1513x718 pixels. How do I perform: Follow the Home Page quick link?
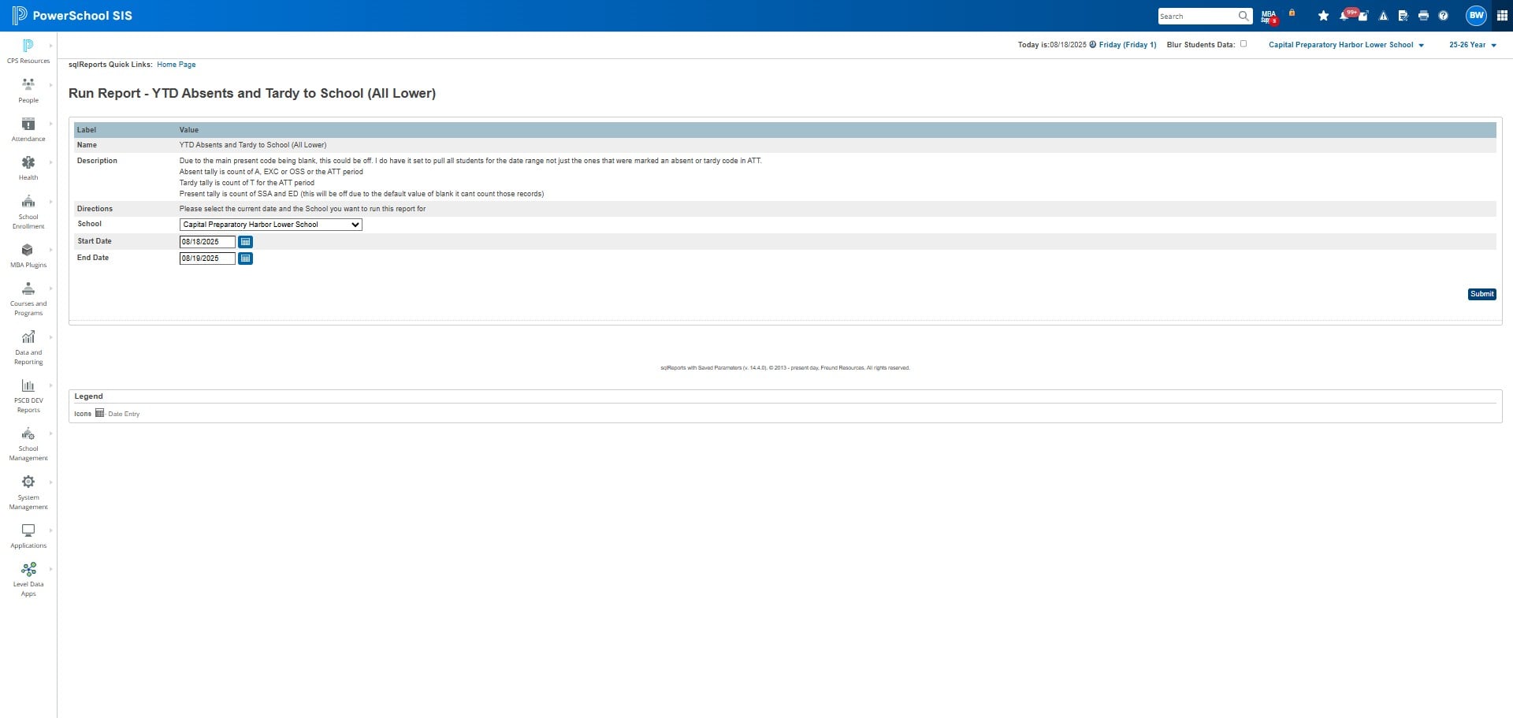(176, 65)
